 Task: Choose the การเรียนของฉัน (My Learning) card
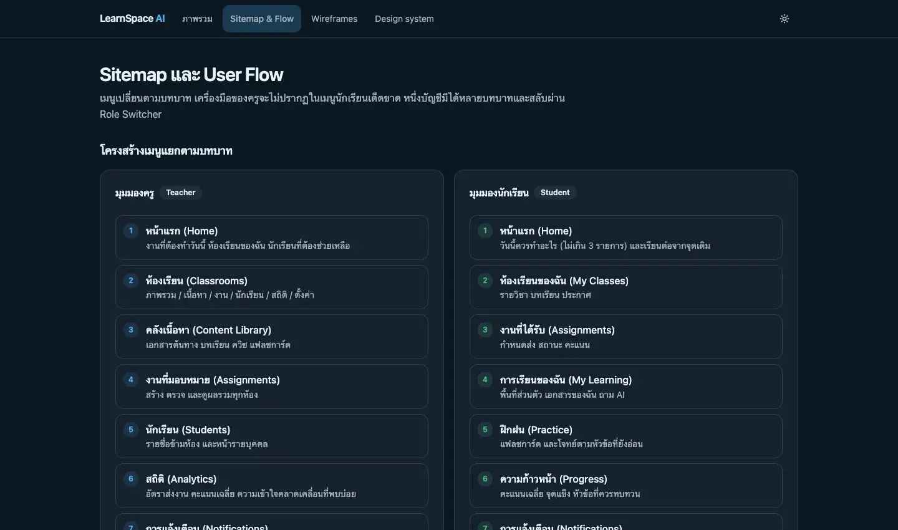pyautogui.click(x=626, y=387)
